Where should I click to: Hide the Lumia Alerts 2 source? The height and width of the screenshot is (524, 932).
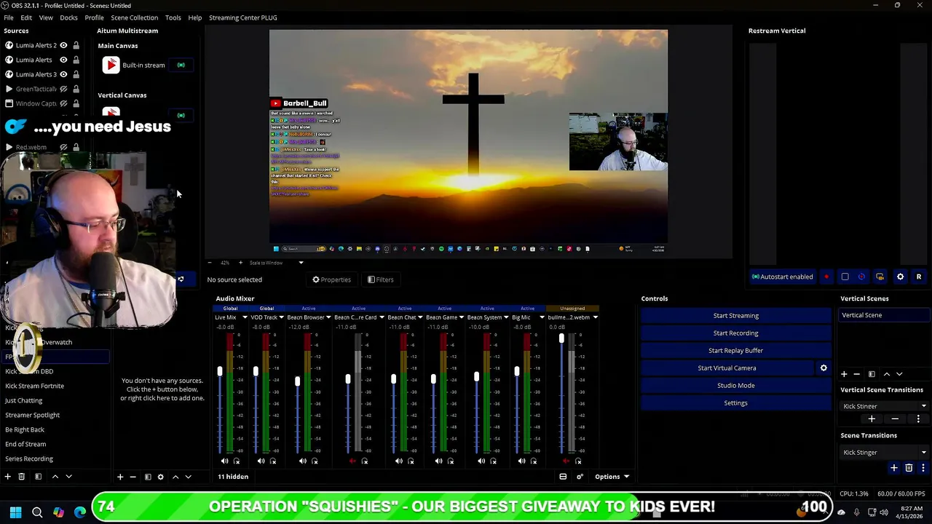pyautogui.click(x=63, y=45)
